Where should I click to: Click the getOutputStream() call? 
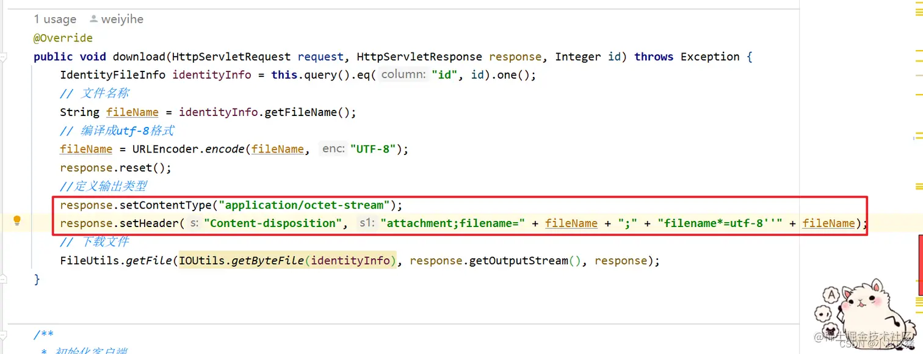click(526, 261)
